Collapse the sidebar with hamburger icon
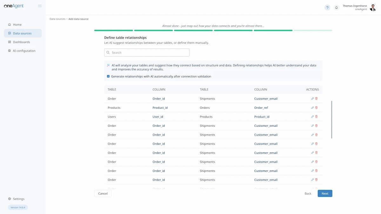This screenshot has width=381, height=214. [40, 6]
